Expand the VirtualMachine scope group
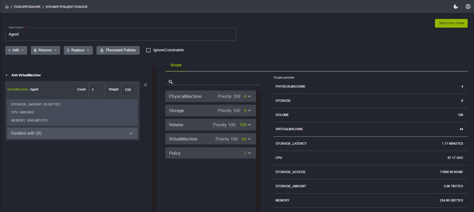The height and width of the screenshot is (212, 474). coord(211,139)
